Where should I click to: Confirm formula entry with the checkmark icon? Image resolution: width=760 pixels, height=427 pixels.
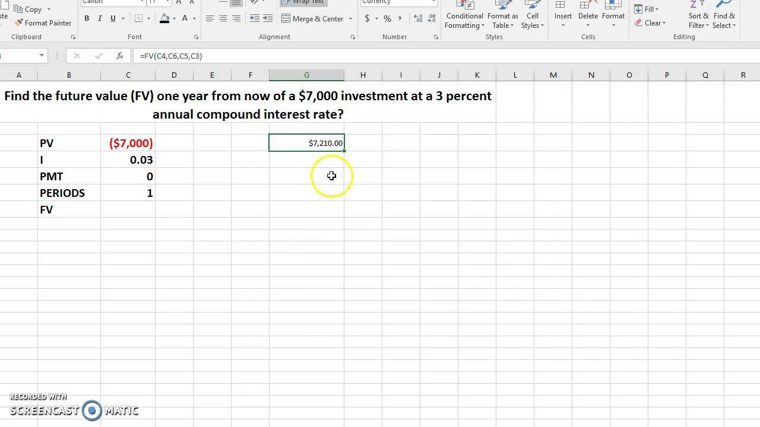pyautogui.click(x=97, y=56)
